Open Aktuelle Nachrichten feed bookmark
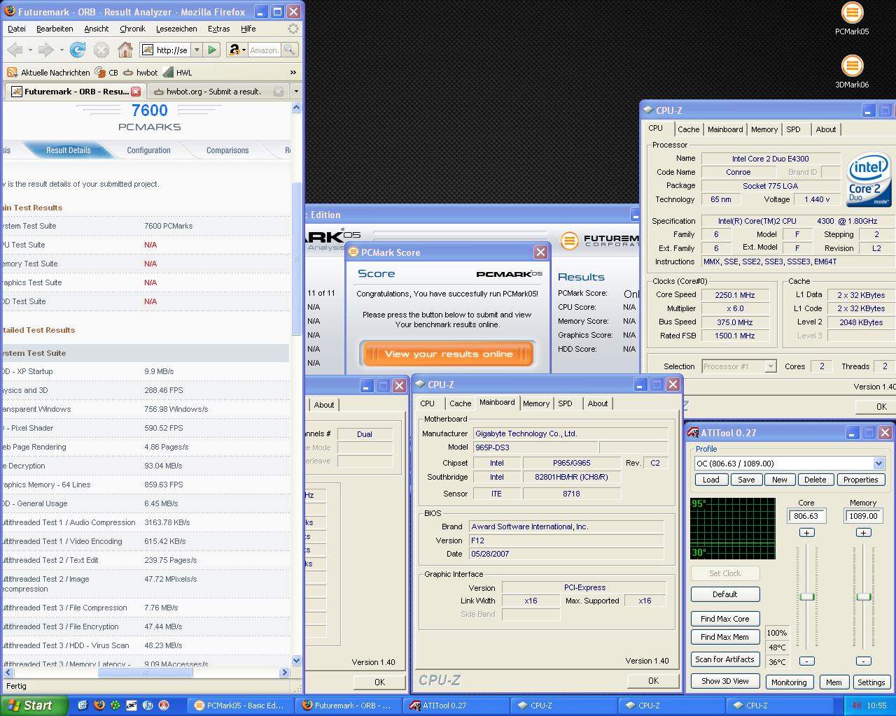The width and height of the screenshot is (896, 716). (x=48, y=72)
